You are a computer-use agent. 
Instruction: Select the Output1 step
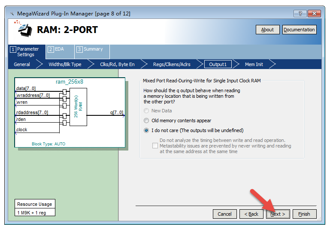coord(218,64)
